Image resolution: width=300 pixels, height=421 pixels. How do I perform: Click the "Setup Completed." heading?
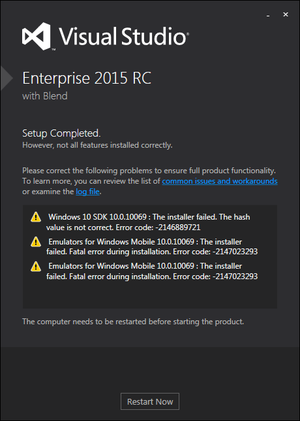[x=61, y=133]
